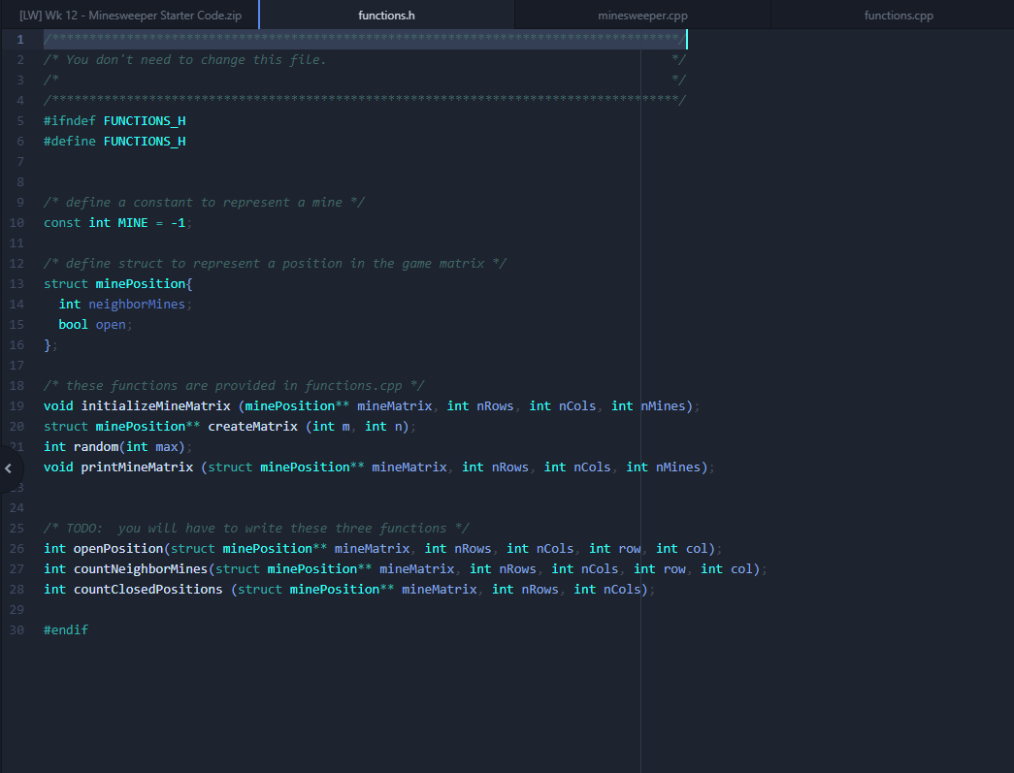Place cursor on the #endif directive
The image size is (1014, 773).
[66, 630]
